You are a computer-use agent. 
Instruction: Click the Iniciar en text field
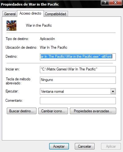click(78, 69)
